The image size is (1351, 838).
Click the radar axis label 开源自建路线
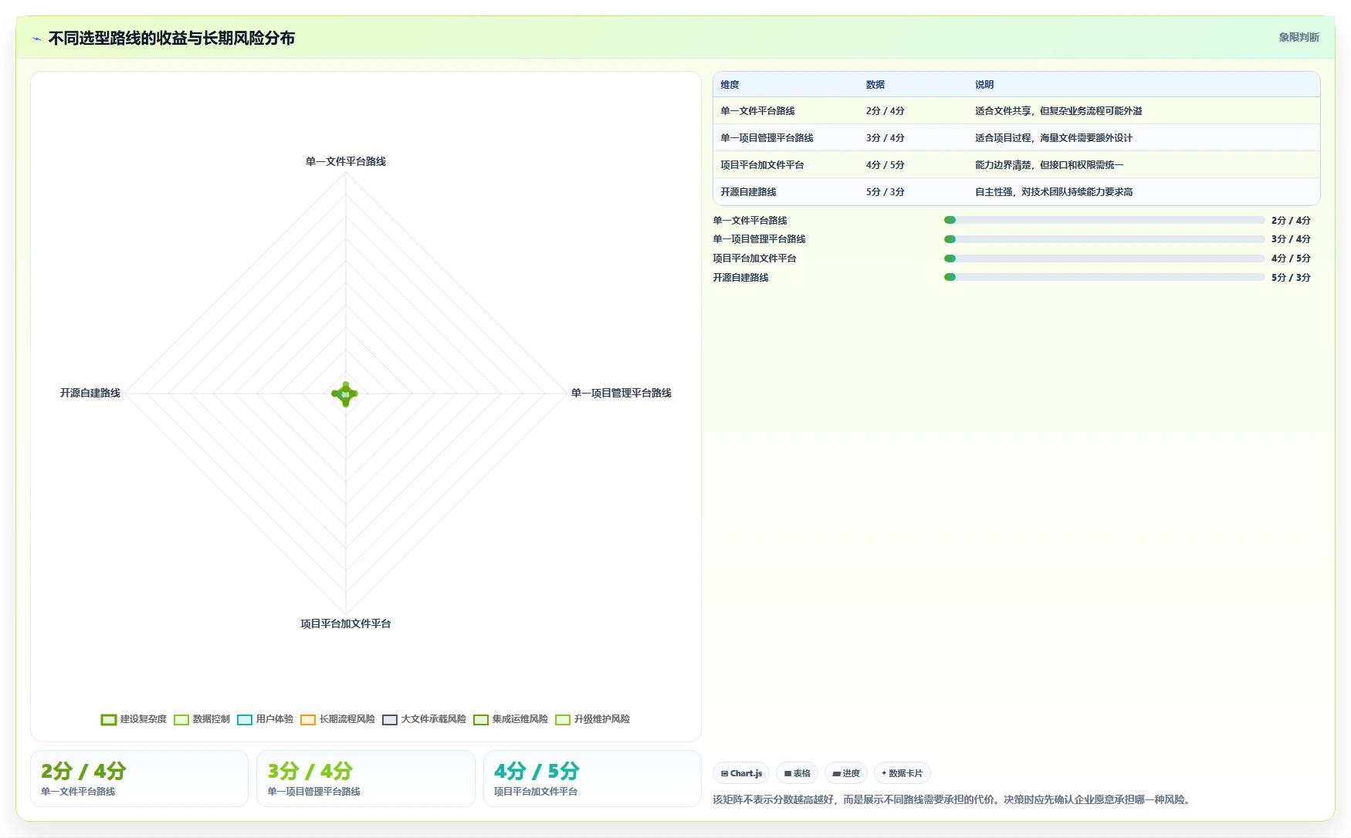click(x=90, y=393)
